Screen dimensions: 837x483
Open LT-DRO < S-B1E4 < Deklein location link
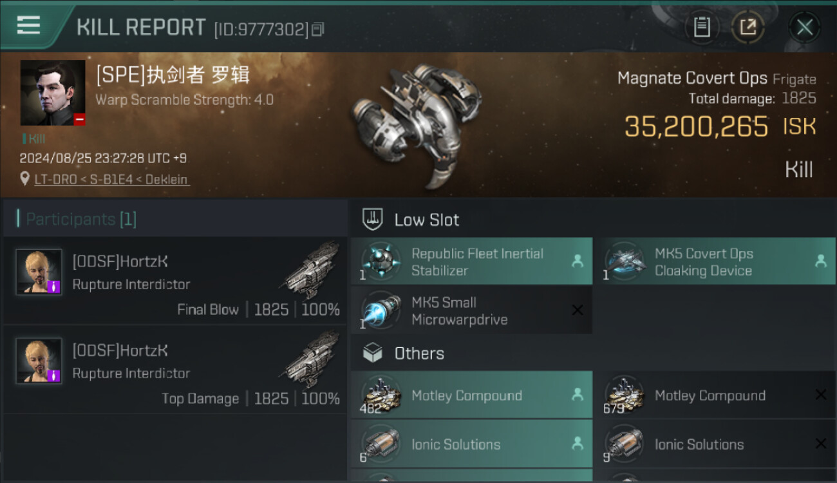click(111, 179)
